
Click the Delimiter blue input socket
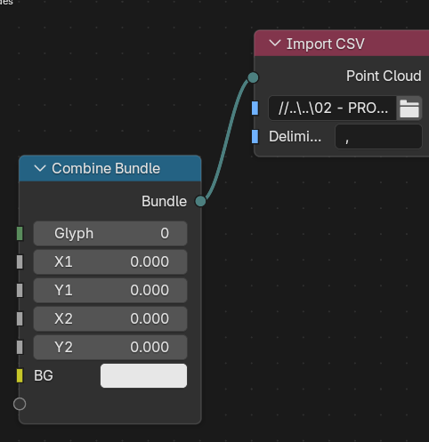click(x=255, y=137)
